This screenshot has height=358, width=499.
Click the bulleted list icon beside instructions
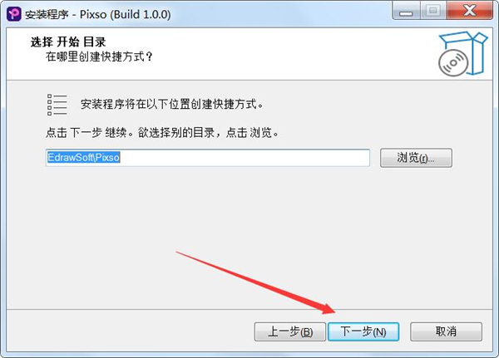click(x=57, y=105)
